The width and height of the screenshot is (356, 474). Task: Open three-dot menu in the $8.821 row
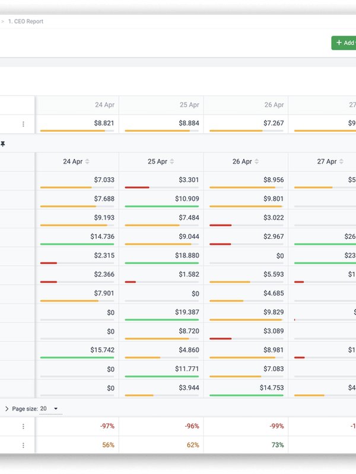click(x=24, y=124)
